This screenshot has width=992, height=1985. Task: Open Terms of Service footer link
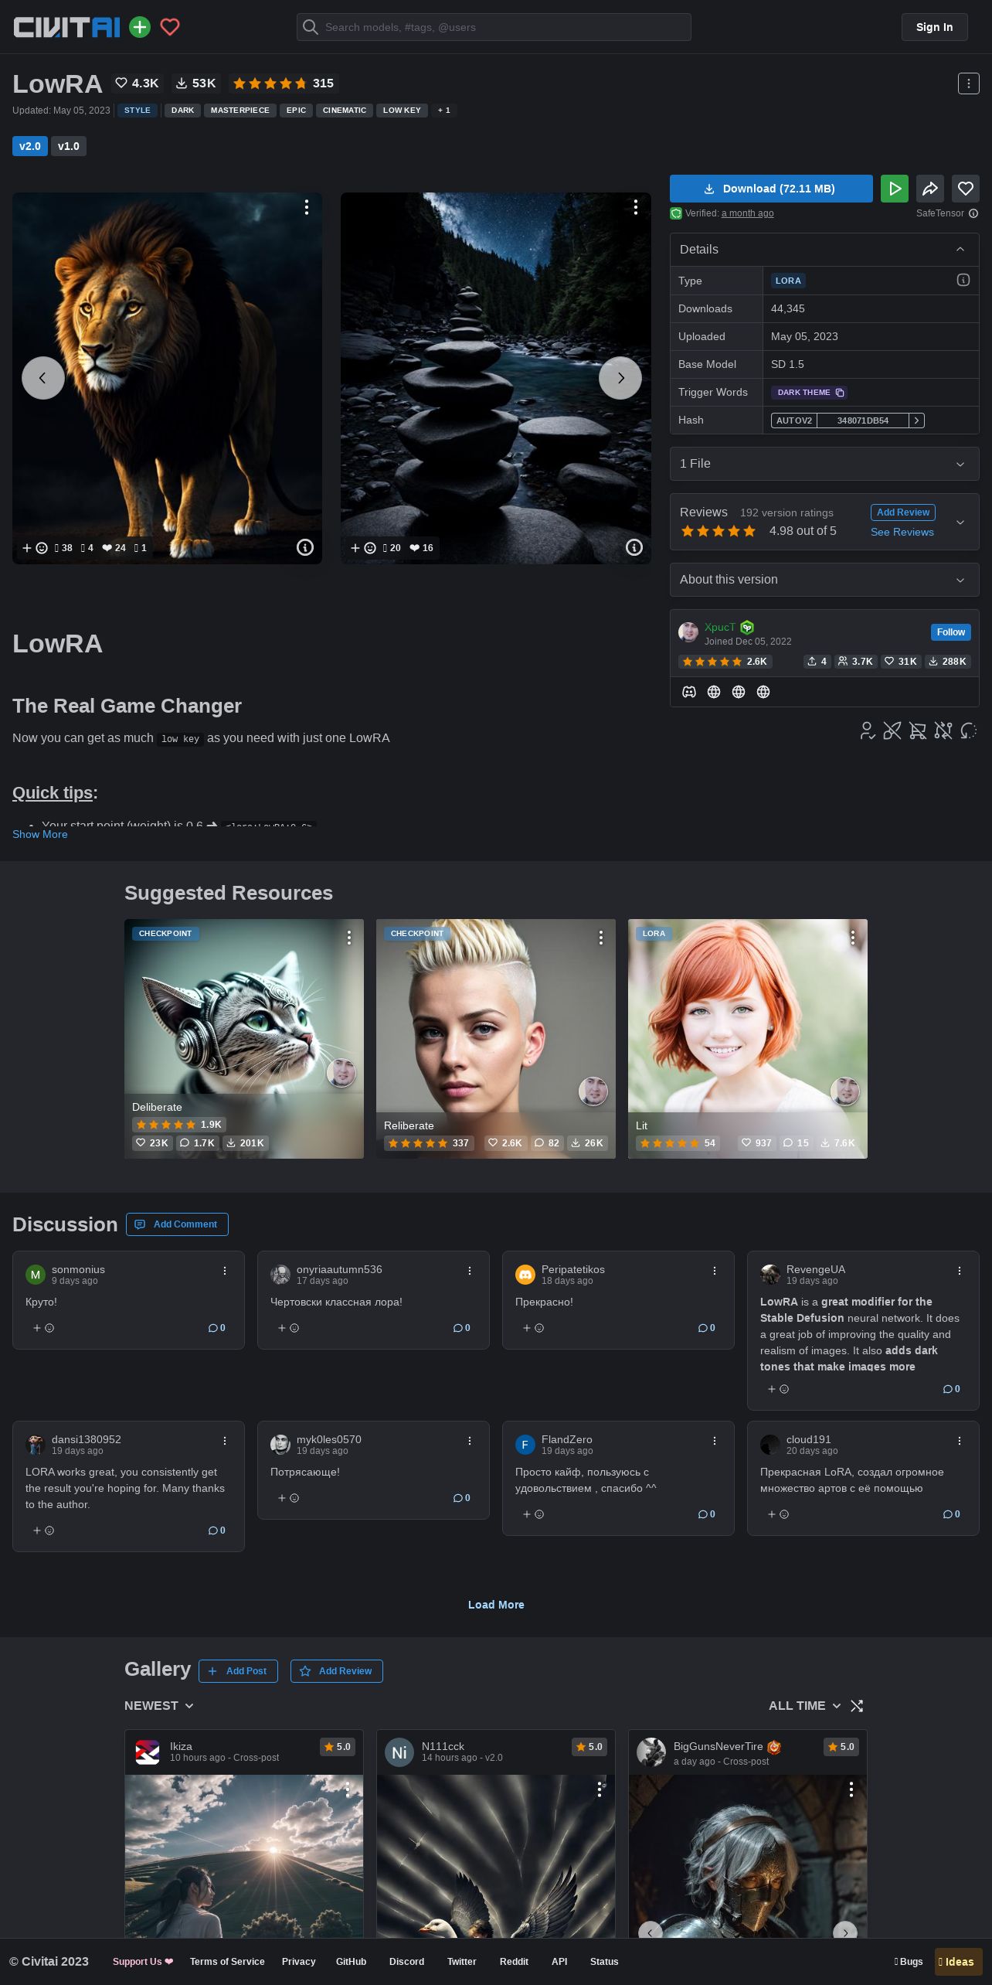227,1962
